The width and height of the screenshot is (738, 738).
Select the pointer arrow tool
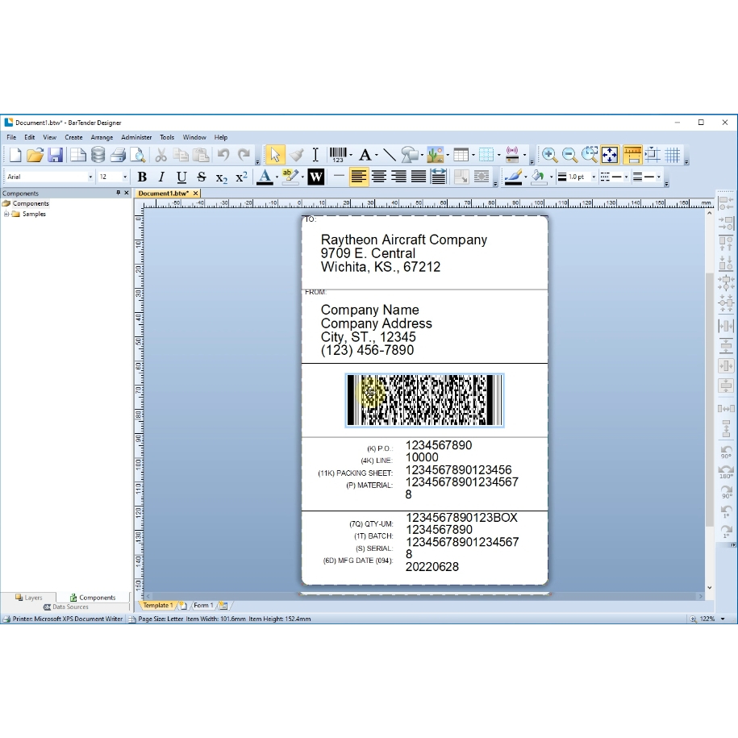[275, 155]
